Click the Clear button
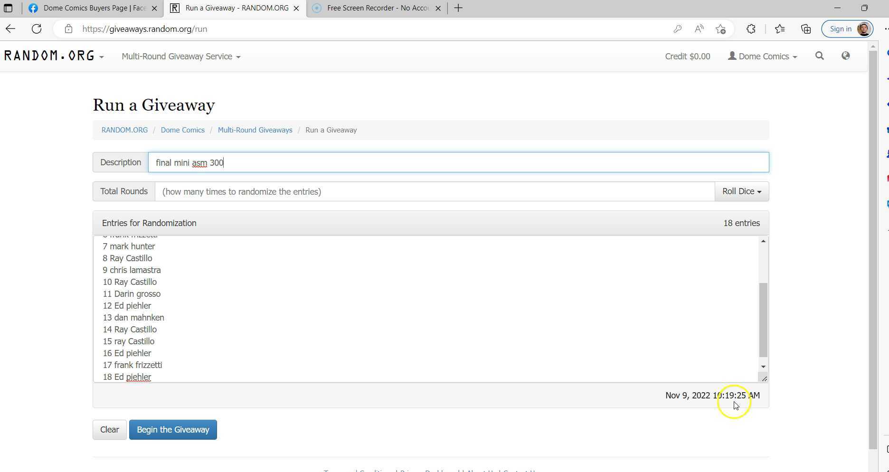The width and height of the screenshot is (889, 472). tap(110, 430)
